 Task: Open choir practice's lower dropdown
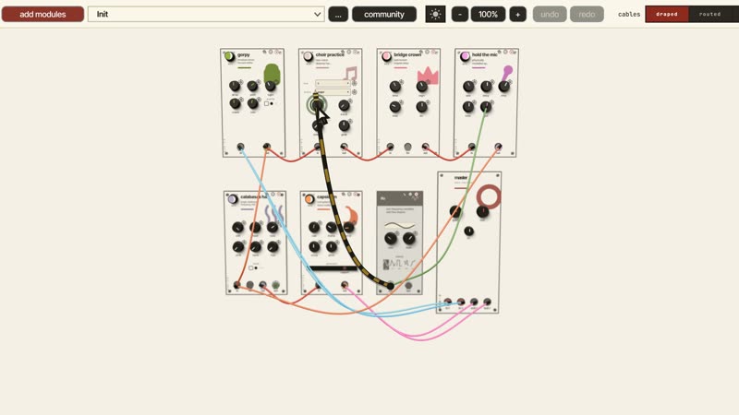coord(333,92)
